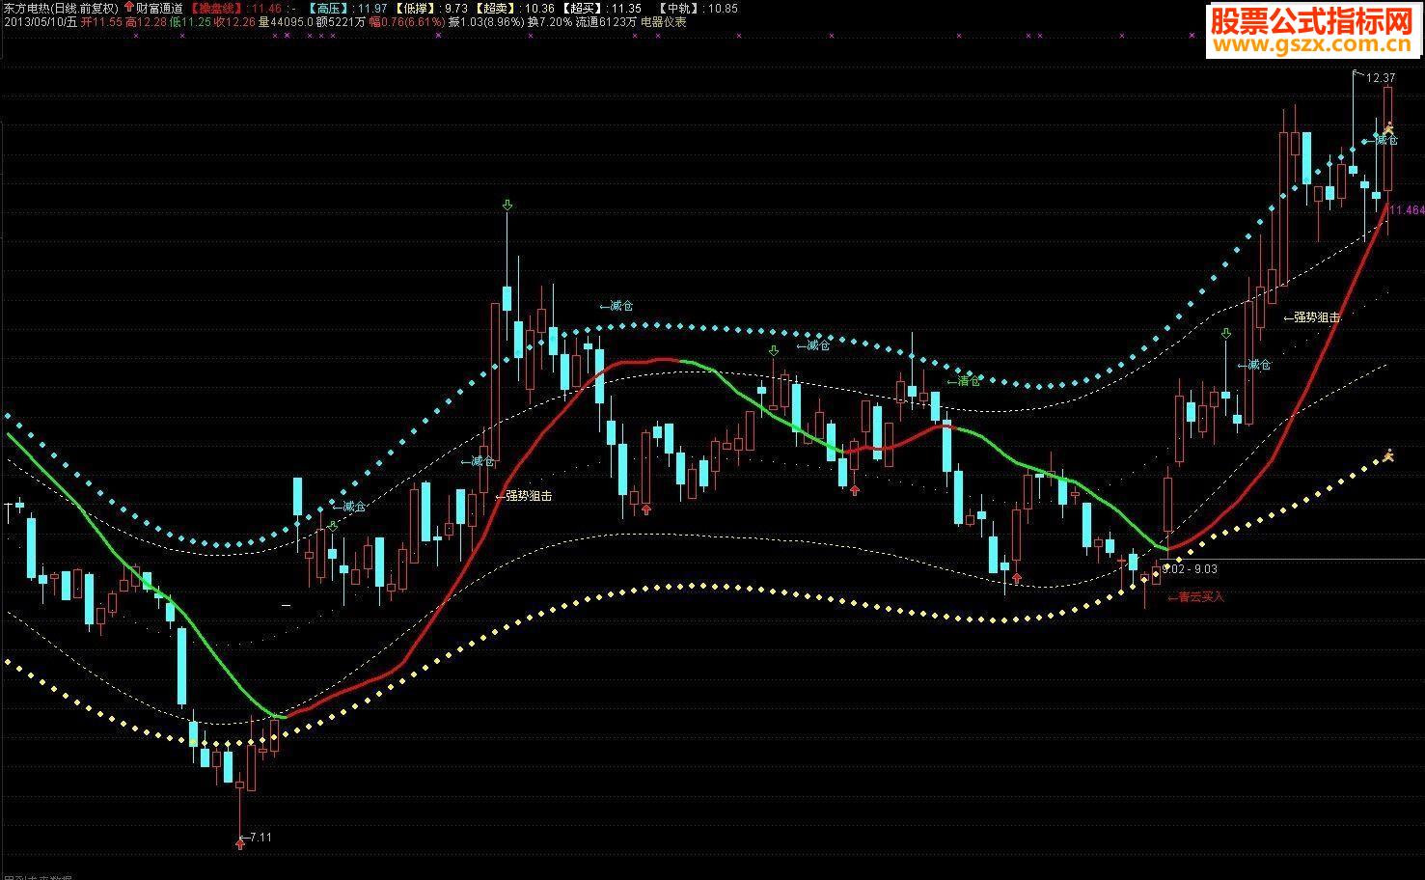
Task: Click the 9.02 - 9.03 price range label
Action: tap(1190, 569)
